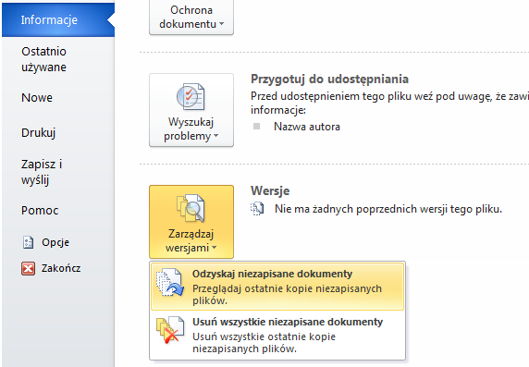Click description 'Przeglądaj ostatnie kopie niezapisanych plików.'
The width and height of the screenshot is (529, 367).
287,295
